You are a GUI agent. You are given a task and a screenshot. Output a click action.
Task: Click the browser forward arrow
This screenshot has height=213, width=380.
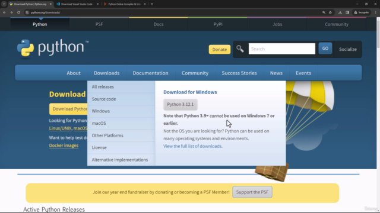click(x=11, y=12)
